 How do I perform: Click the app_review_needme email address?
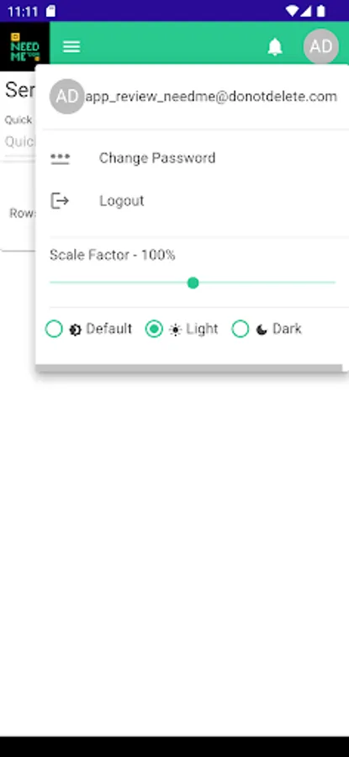click(x=211, y=97)
